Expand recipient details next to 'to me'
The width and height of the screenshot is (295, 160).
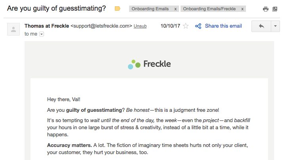pyautogui.click(x=42, y=34)
